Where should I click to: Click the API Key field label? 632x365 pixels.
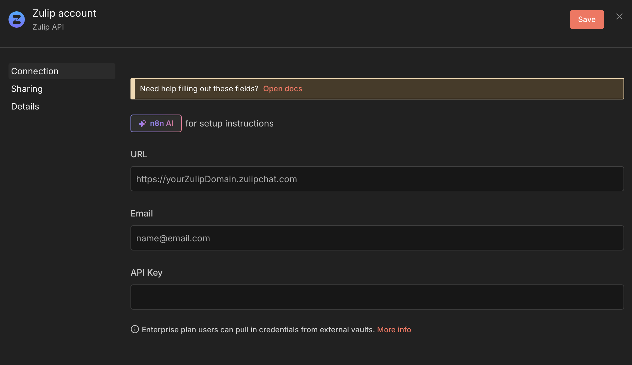tap(147, 272)
